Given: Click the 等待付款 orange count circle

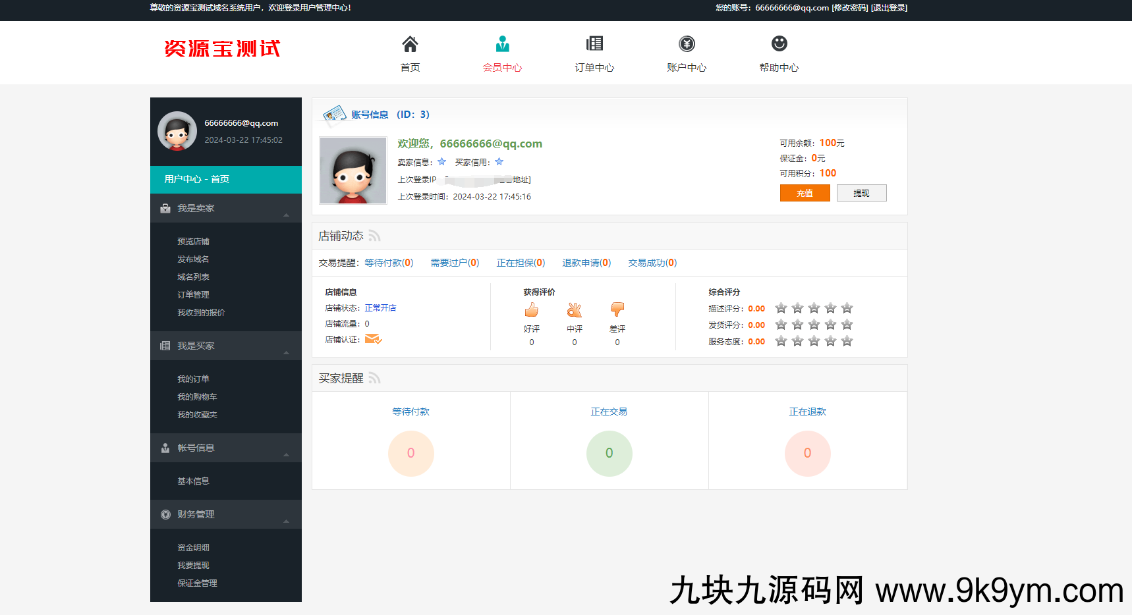Looking at the screenshot, I should click(411, 453).
